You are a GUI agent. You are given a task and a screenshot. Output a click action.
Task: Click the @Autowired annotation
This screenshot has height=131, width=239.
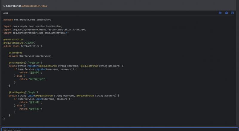[x=16, y=53]
